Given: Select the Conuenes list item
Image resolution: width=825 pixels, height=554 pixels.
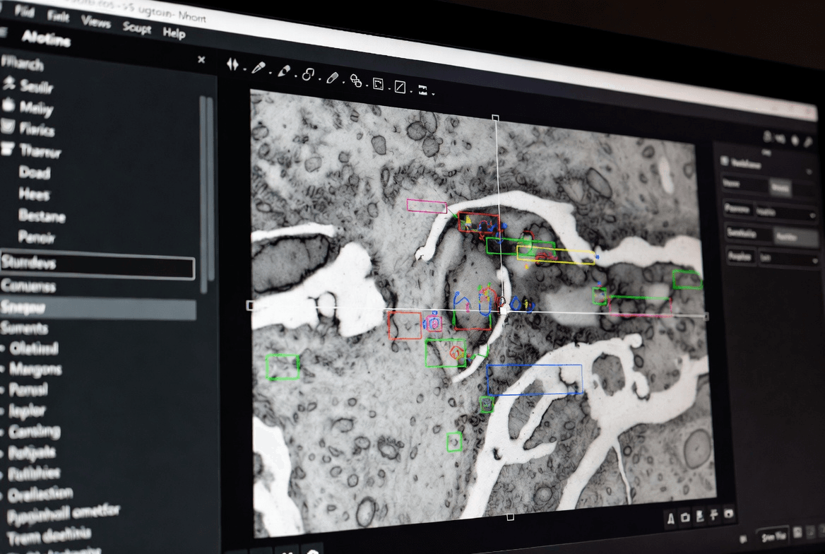Looking at the screenshot, I should [x=28, y=286].
